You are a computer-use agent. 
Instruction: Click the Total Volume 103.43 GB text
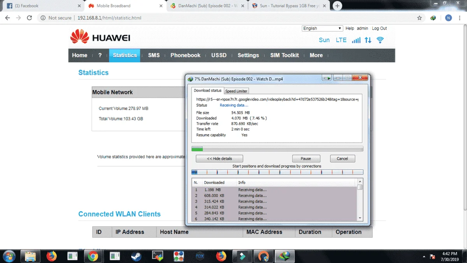tap(121, 118)
